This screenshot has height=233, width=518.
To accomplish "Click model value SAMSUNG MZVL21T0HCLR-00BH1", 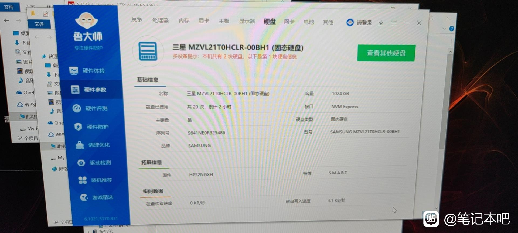I will (365, 132).
